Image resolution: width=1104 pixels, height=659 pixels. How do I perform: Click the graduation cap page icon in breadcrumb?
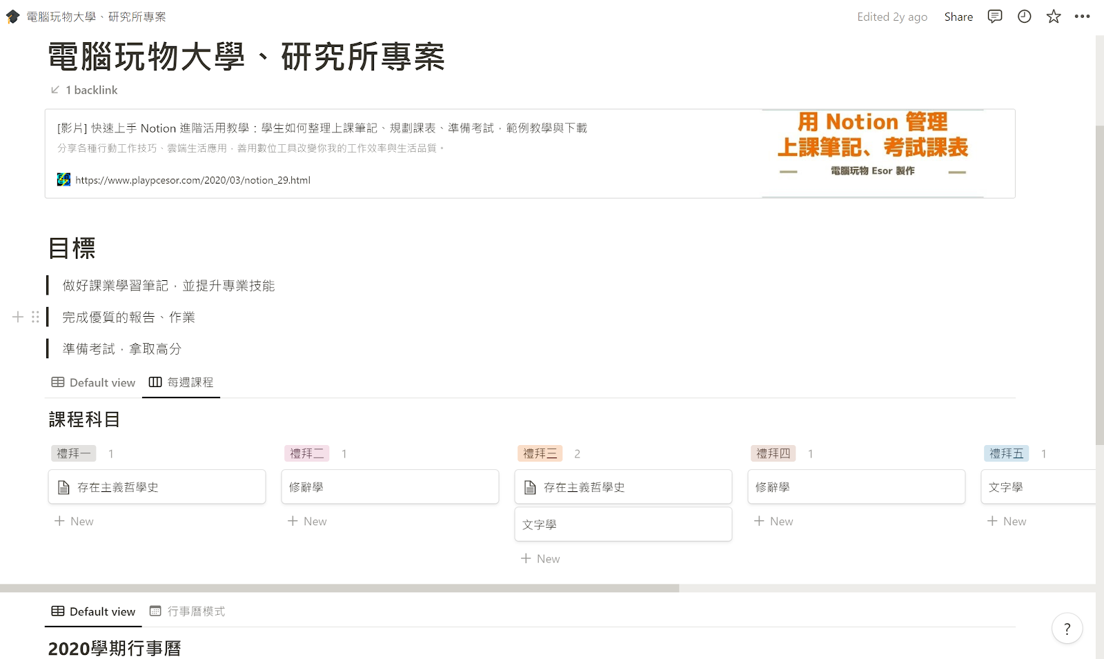coord(13,17)
